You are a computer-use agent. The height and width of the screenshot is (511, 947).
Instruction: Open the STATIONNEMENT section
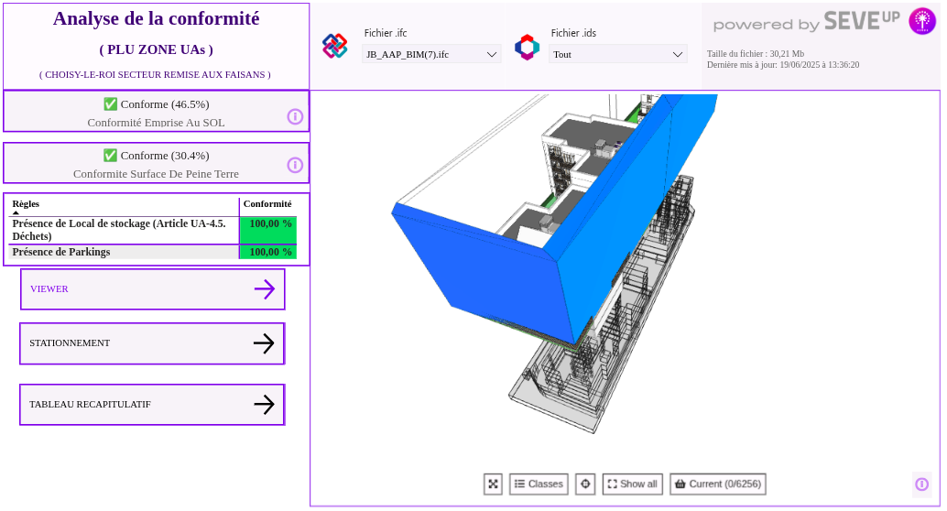point(152,343)
